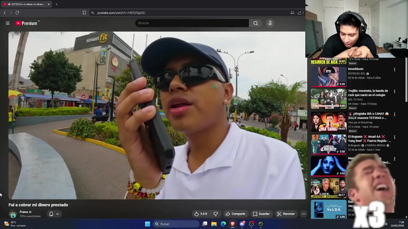408x229 pixels.
Task: Click the browser forward arrow
Action: pyautogui.click(x=11, y=13)
